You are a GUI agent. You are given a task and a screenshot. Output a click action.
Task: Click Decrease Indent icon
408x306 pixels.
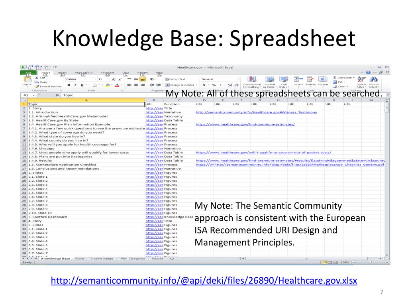pos(152,85)
